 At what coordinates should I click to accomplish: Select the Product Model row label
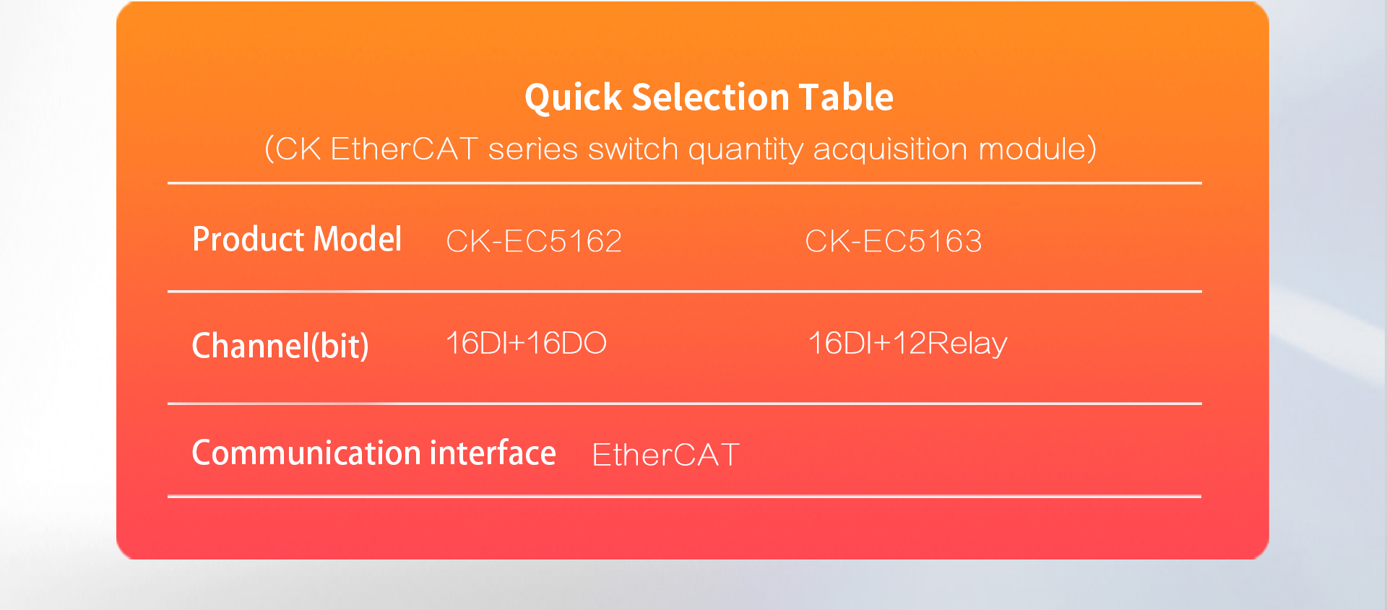pos(297,239)
